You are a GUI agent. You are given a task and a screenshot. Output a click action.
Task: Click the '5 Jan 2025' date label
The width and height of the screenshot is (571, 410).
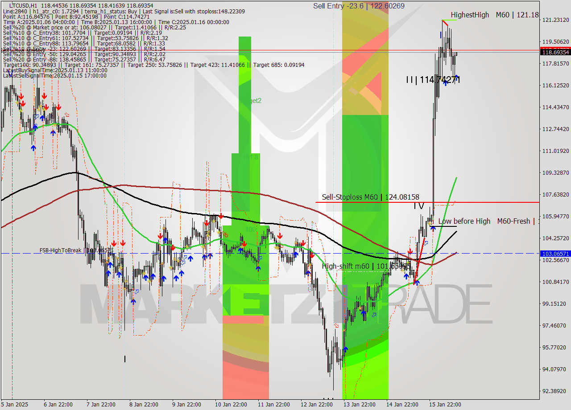pyautogui.click(x=15, y=405)
